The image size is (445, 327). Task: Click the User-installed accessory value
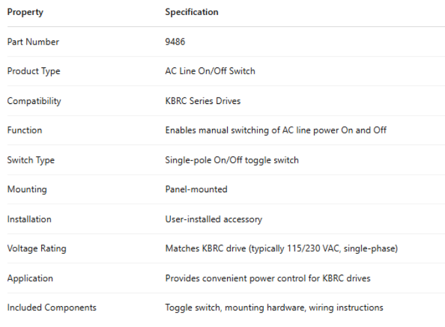click(x=213, y=219)
